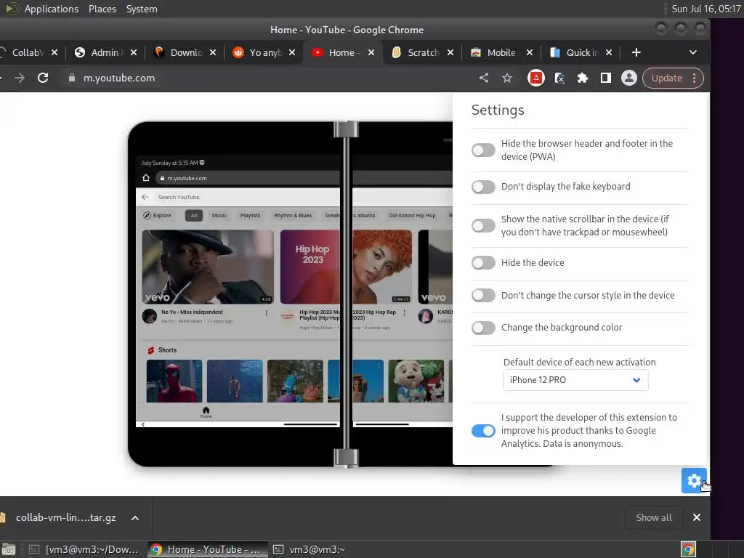Open the Places menu
Viewport: 744px width, 558px height.
tap(102, 9)
